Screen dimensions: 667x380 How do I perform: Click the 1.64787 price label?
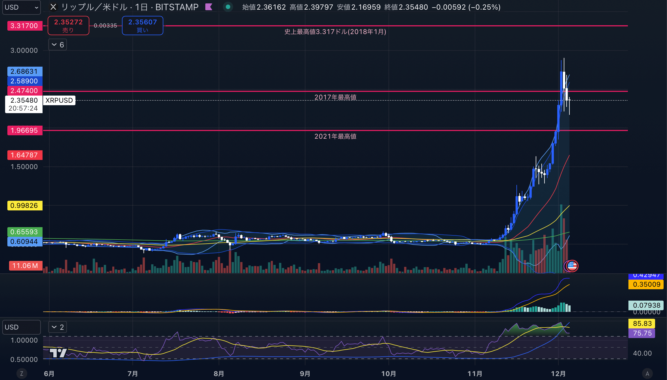[x=25, y=155]
